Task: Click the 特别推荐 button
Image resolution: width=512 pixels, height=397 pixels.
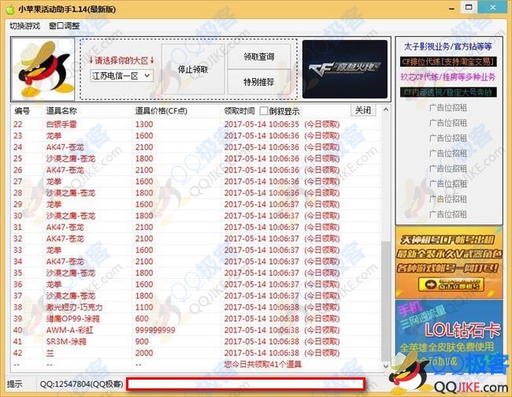Action: coord(258,82)
